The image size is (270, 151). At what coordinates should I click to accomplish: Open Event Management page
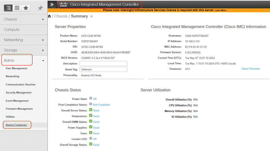pos(17,101)
